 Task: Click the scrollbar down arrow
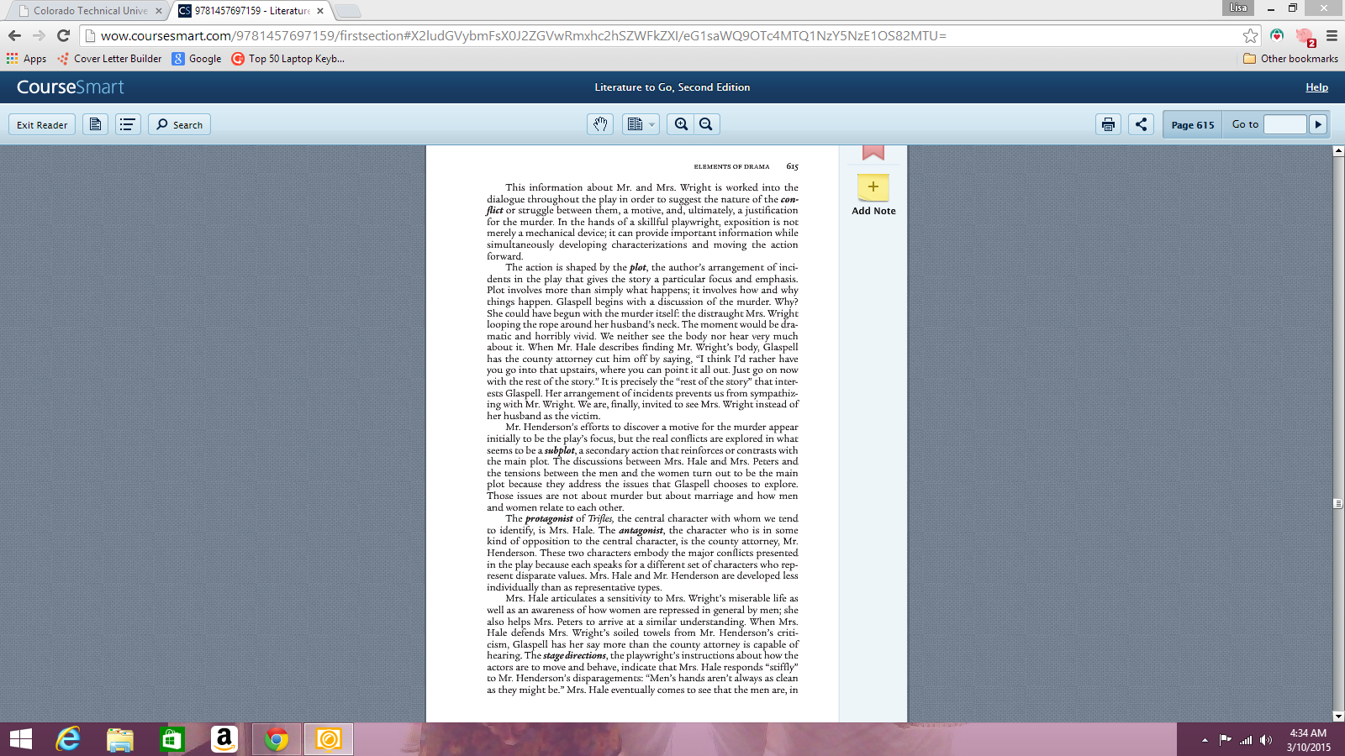click(x=1338, y=717)
